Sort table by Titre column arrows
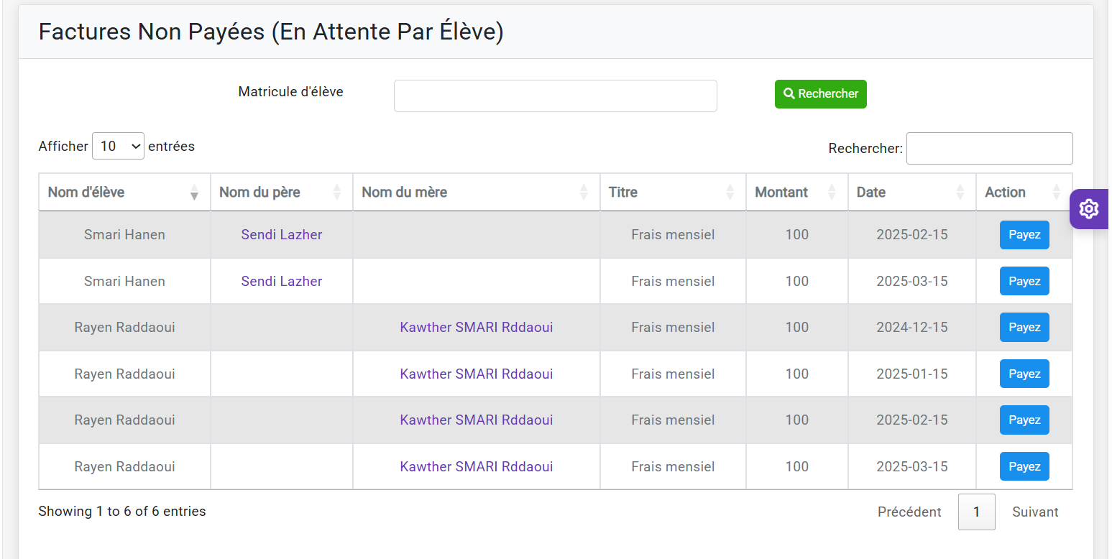The image size is (1112, 559). click(730, 193)
